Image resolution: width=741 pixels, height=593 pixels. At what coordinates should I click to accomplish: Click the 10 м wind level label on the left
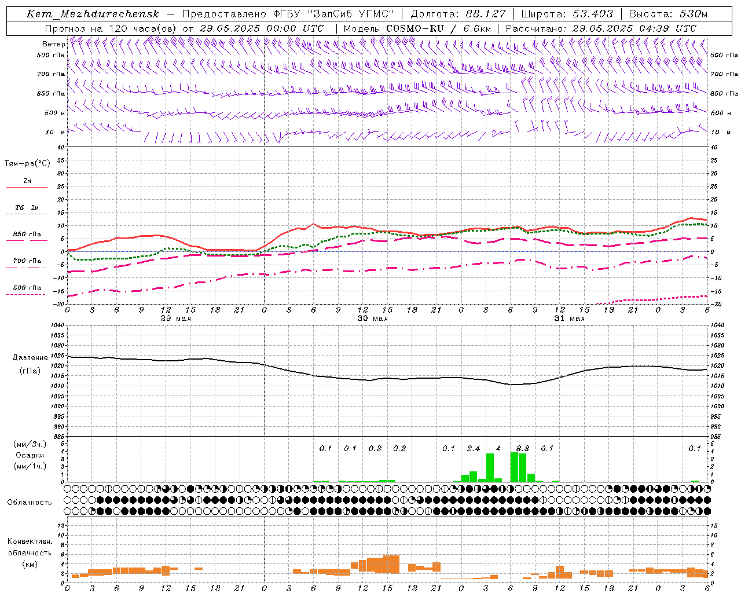(x=56, y=132)
